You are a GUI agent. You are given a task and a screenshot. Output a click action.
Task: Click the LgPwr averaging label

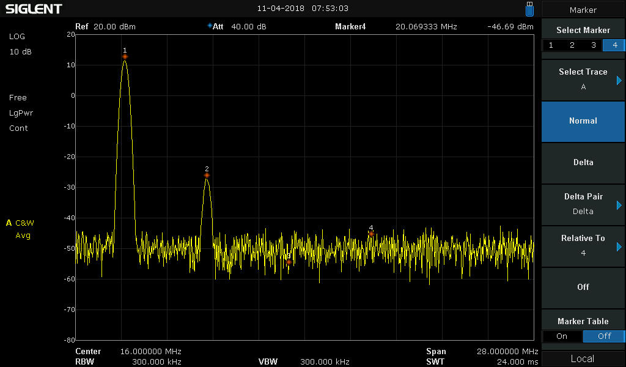click(x=21, y=113)
